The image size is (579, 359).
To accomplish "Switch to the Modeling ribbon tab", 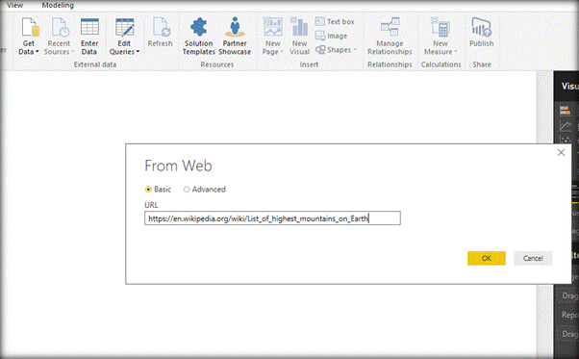I will click(58, 5).
